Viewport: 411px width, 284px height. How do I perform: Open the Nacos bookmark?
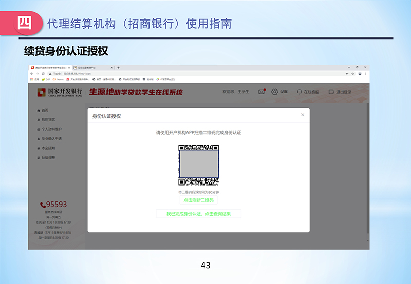58,79
